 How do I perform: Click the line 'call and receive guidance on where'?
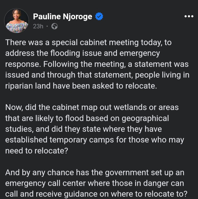pos(97,194)
